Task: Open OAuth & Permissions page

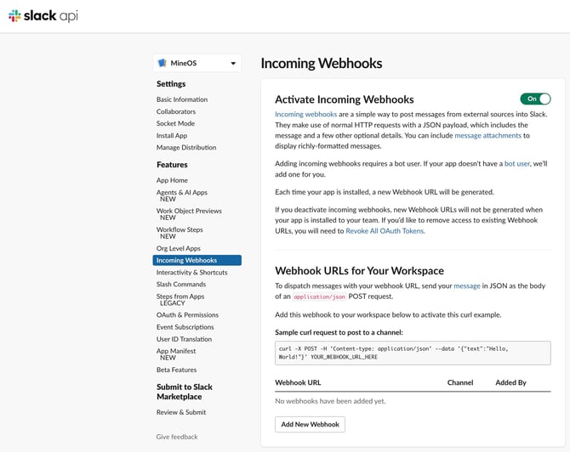Action: pyautogui.click(x=187, y=315)
